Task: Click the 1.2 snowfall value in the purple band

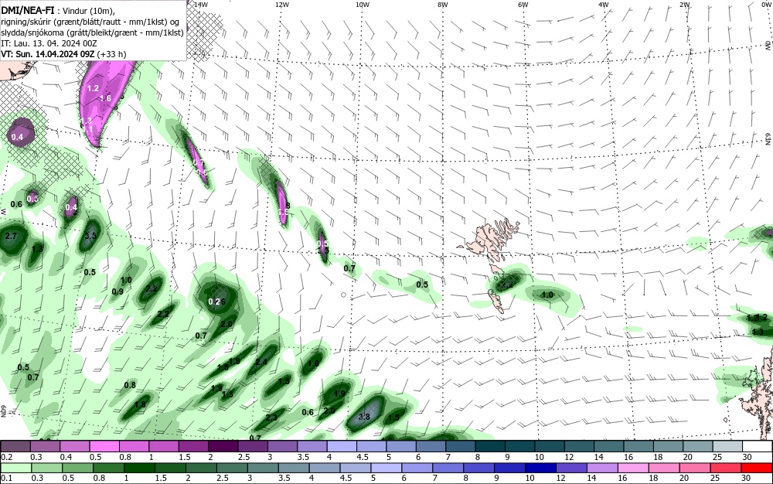Action: pyautogui.click(x=93, y=89)
